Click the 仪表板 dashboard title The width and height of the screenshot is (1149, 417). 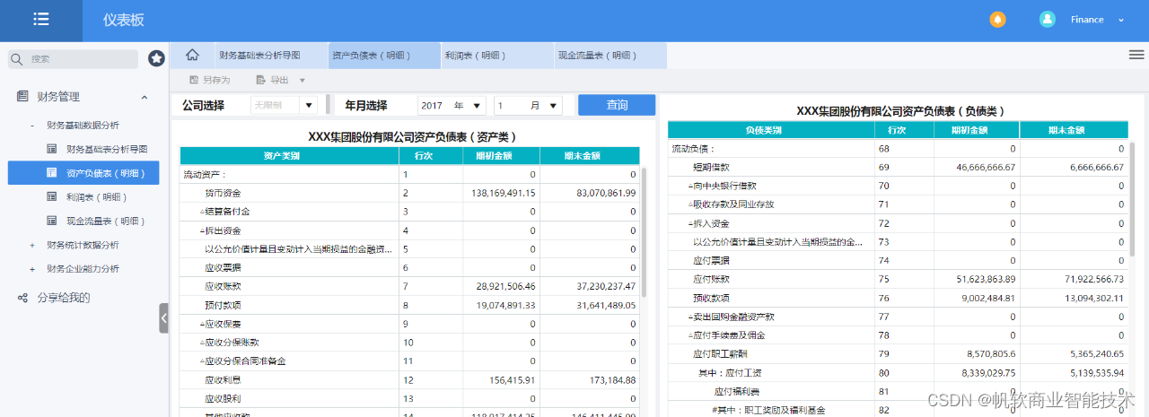(x=123, y=20)
